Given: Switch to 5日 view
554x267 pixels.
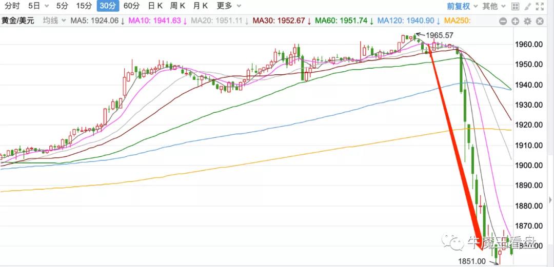Looking at the screenshot, I should pos(35,6).
